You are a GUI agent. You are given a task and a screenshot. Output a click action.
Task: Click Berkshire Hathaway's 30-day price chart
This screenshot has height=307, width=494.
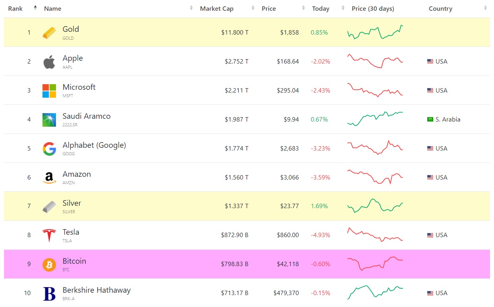pyautogui.click(x=375, y=292)
